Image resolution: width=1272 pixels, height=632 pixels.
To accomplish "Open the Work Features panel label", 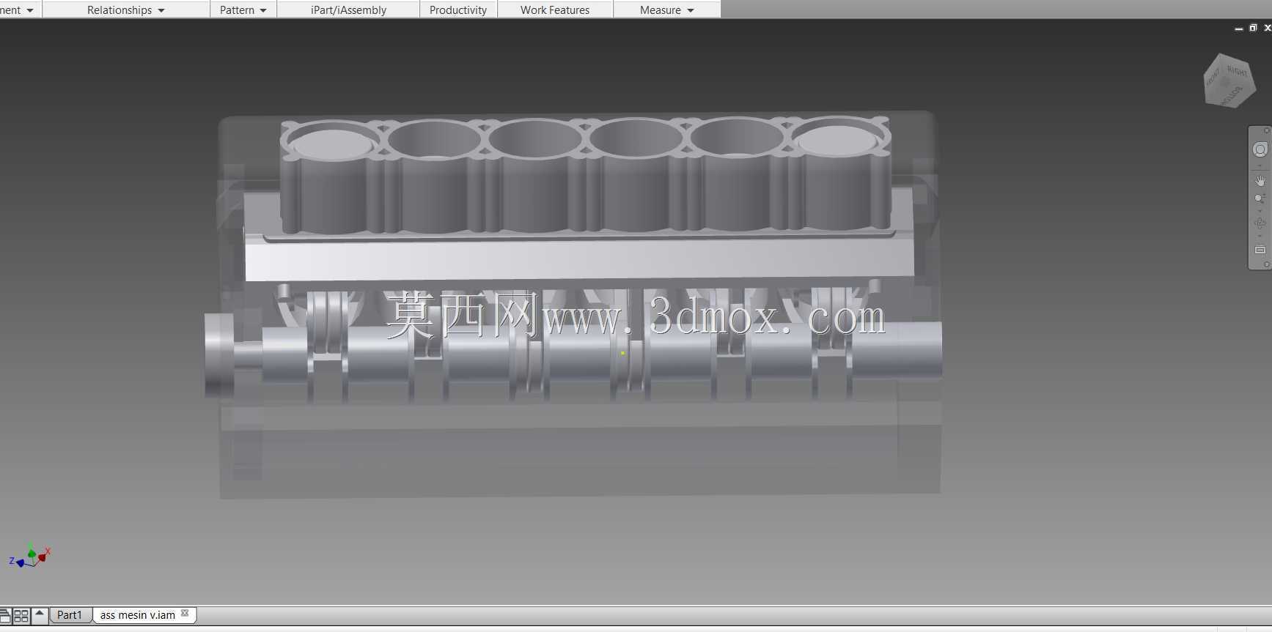I will [555, 10].
